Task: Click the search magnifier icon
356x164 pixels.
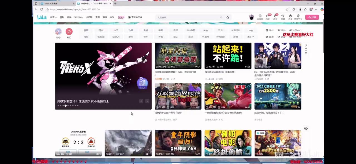Action: tap(228, 17)
